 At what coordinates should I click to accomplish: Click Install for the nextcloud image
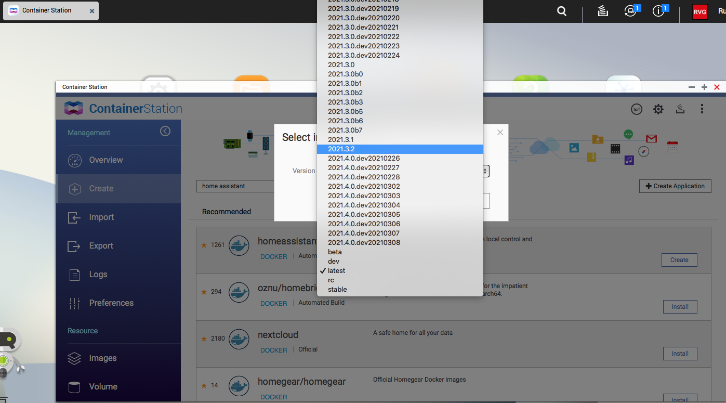[680, 354]
